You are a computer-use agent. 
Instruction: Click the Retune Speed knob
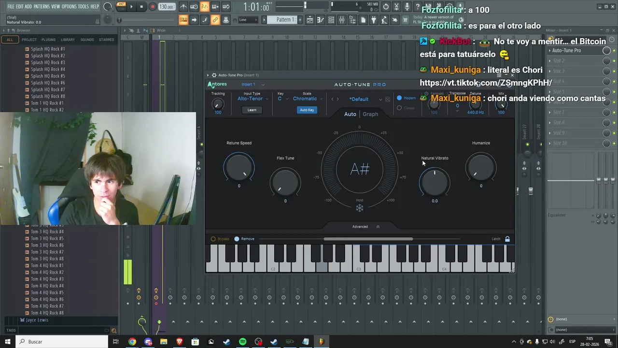(x=239, y=168)
